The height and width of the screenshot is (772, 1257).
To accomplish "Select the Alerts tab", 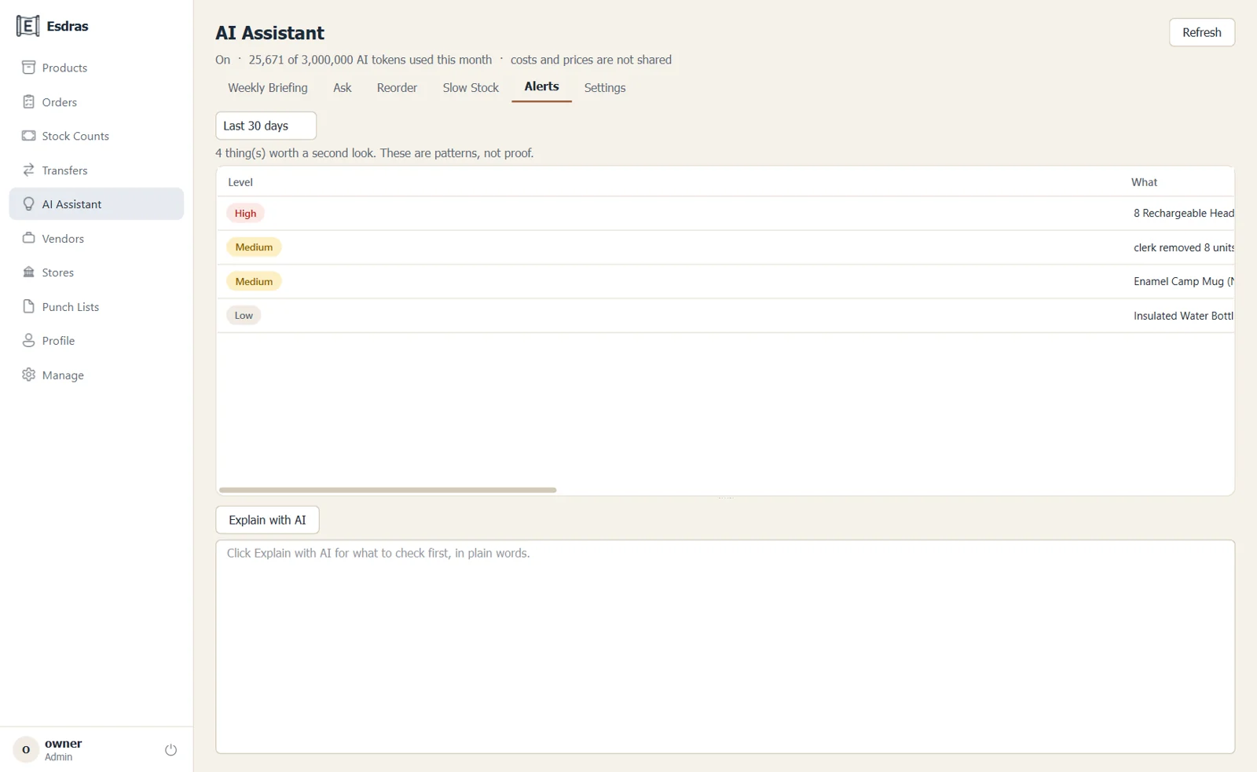I will (542, 87).
